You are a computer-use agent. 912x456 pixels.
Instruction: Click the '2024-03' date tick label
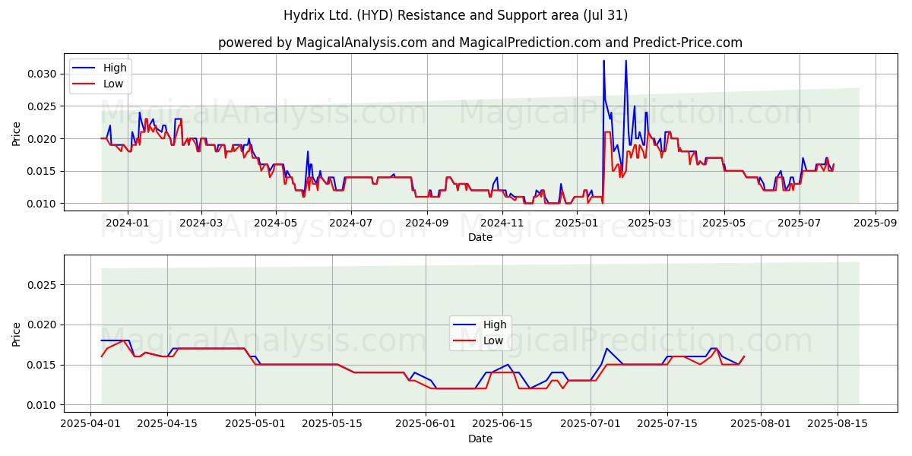point(201,223)
